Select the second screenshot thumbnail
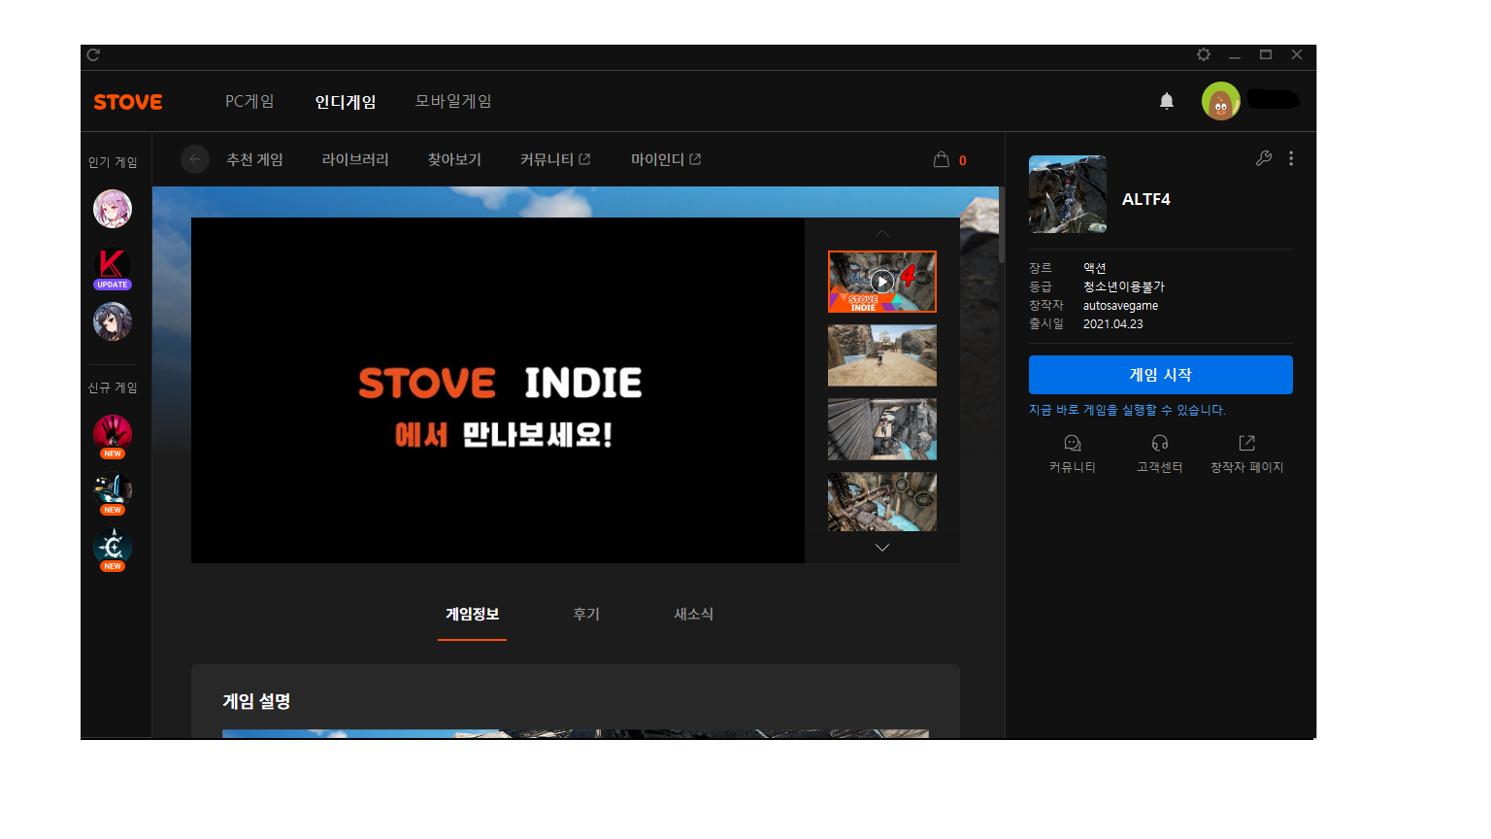1491x839 pixels. (881, 355)
